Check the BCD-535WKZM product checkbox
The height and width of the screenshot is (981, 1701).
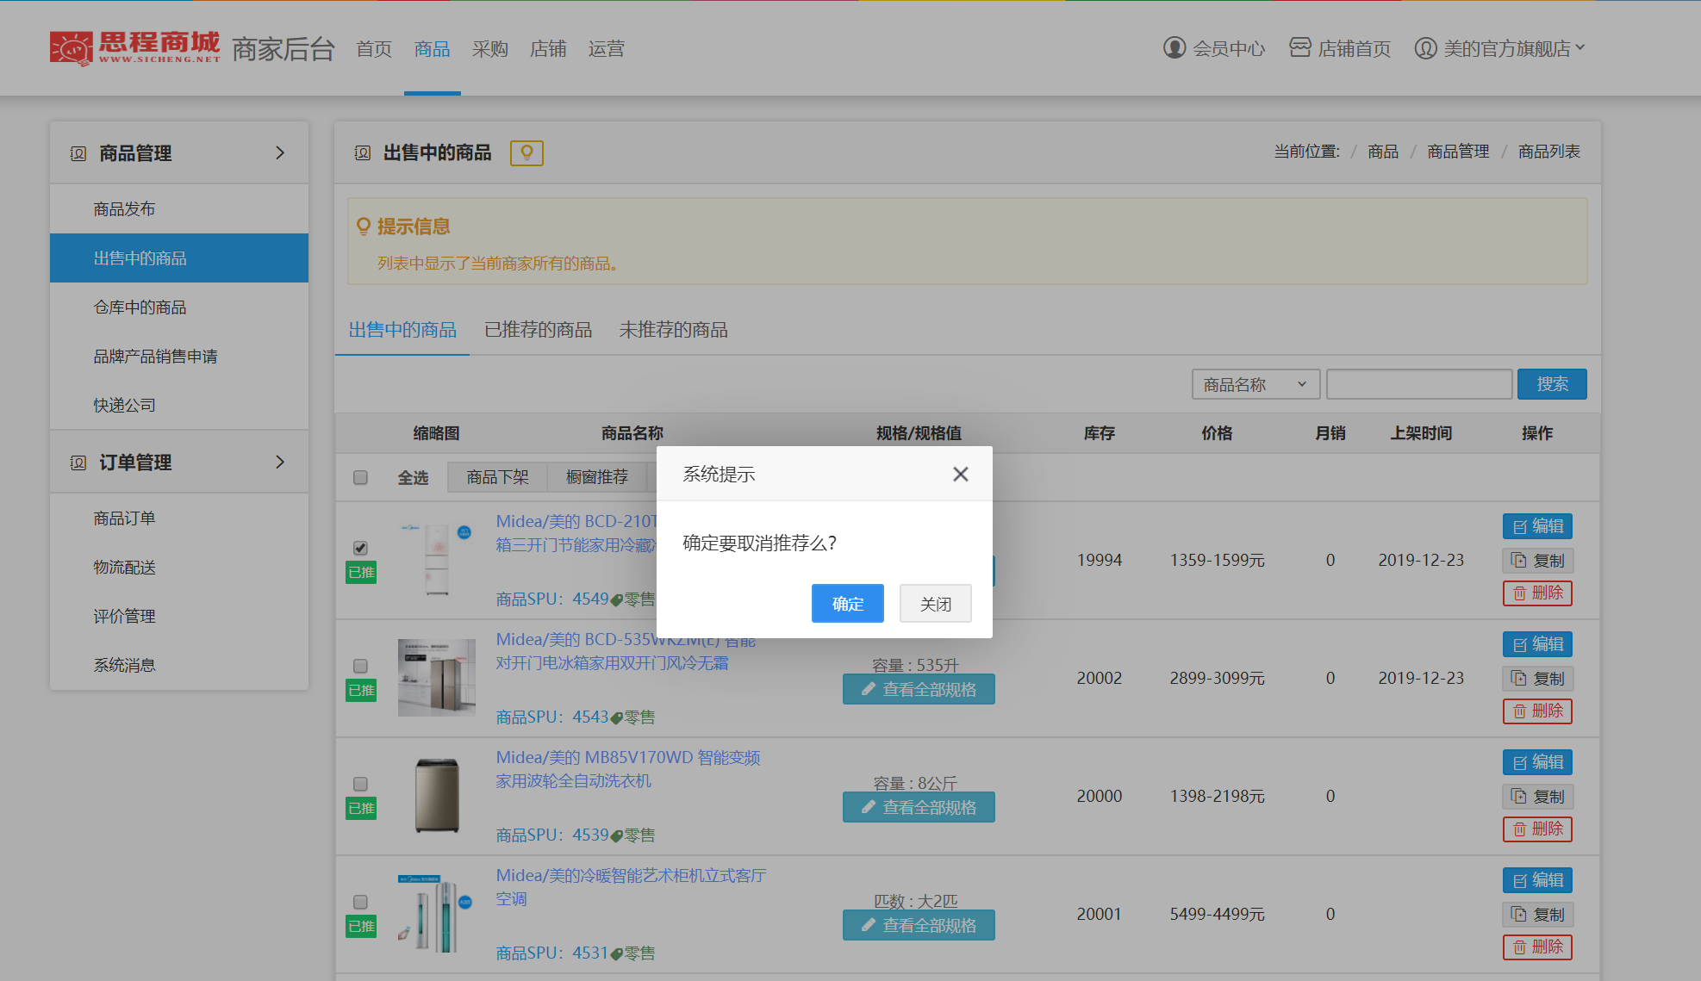(x=360, y=666)
